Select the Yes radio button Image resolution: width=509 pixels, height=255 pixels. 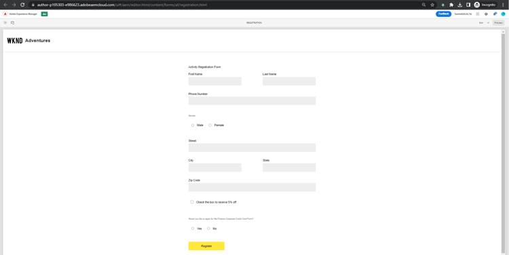point(193,229)
